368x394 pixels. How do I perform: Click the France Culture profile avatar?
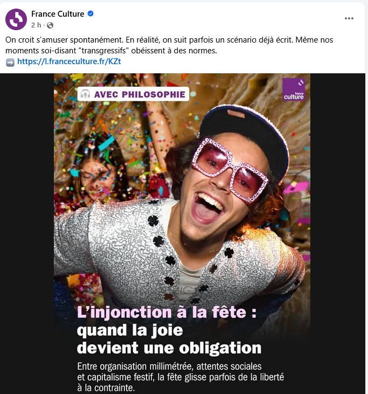(16, 19)
